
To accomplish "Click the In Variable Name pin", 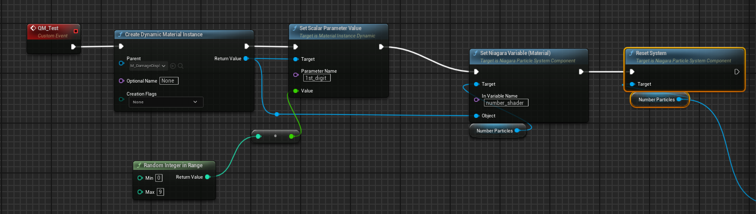I will click(477, 99).
